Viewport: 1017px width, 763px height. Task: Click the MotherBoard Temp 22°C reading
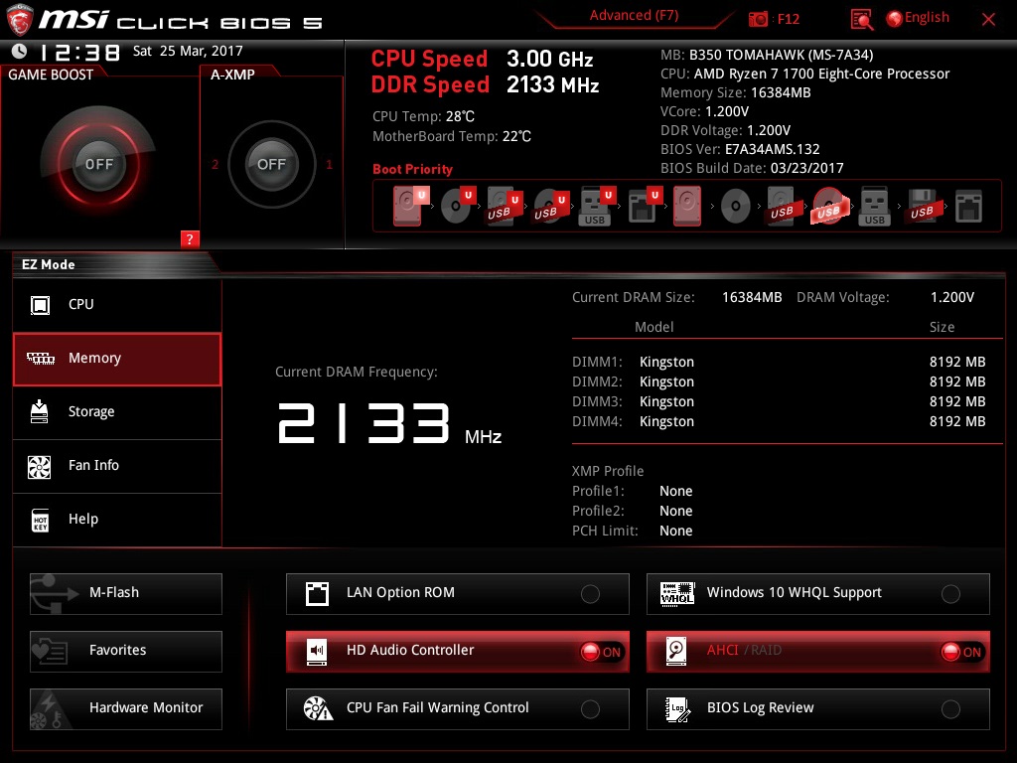point(452,136)
